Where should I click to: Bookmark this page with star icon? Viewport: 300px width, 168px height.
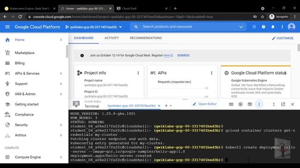point(262,17)
